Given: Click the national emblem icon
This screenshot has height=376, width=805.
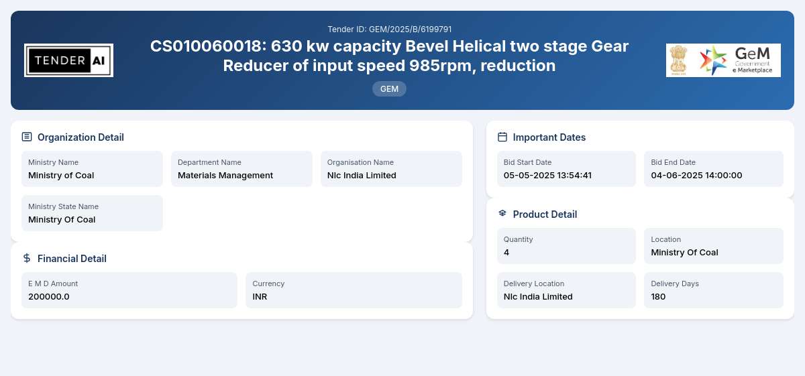Looking at the screenshot, I should pyautogui.click(x=679, y=60).
